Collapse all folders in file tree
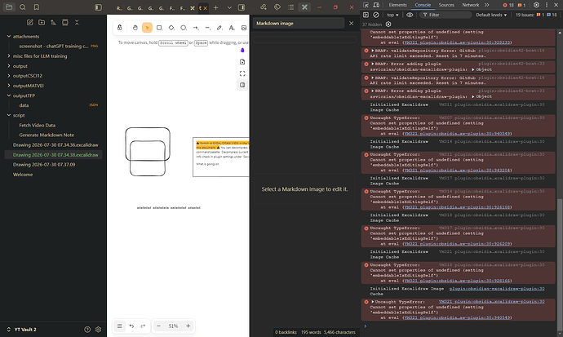 tap(77, 22)
